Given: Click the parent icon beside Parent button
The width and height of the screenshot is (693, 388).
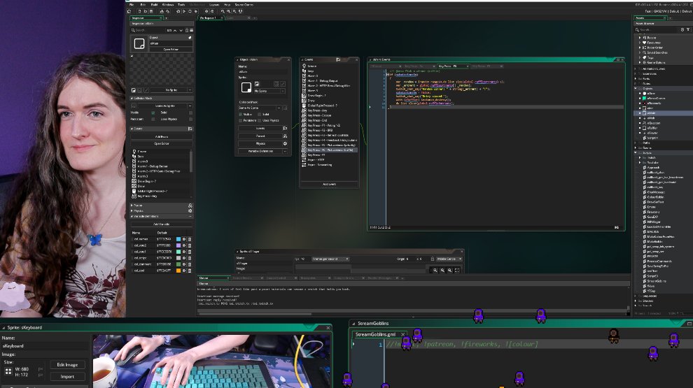Looking at the screenshot, I should 285,136.
